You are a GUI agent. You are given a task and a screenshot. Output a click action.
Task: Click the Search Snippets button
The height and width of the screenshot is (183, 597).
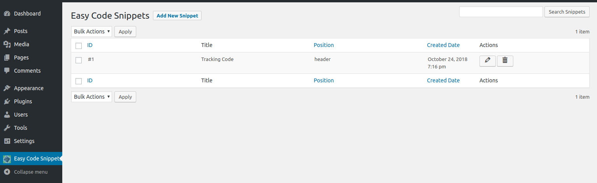point(567,12)
